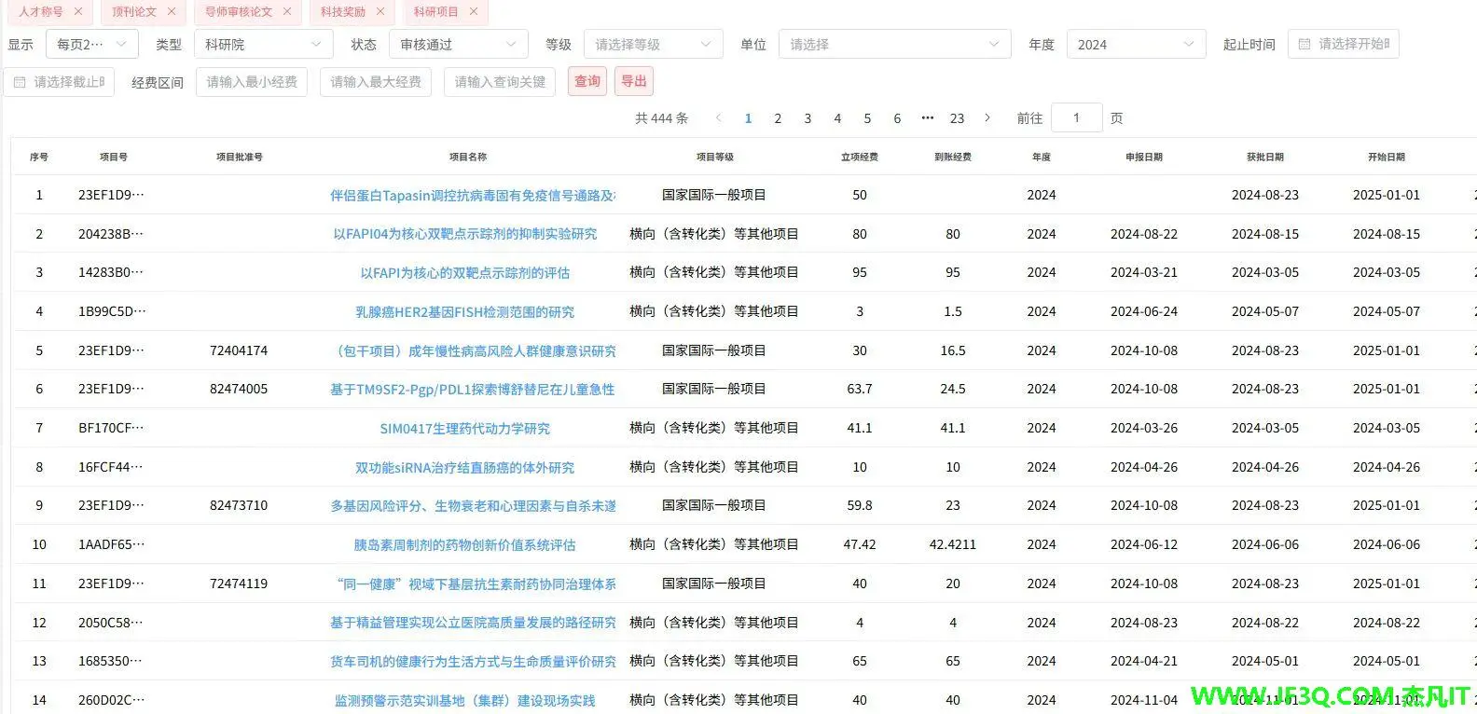The height and width of the screenshot is (714, 1477).
Task: Open the 年度 dropdown showing 2024
Action: tap(1136, 44)
